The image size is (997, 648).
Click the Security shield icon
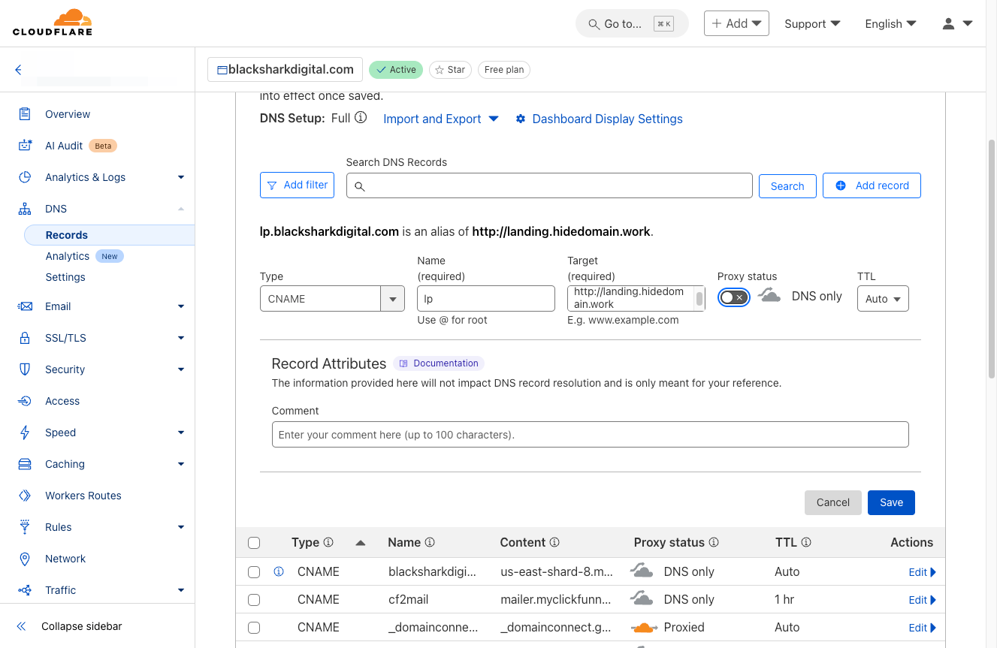click(x=25, y=369)
